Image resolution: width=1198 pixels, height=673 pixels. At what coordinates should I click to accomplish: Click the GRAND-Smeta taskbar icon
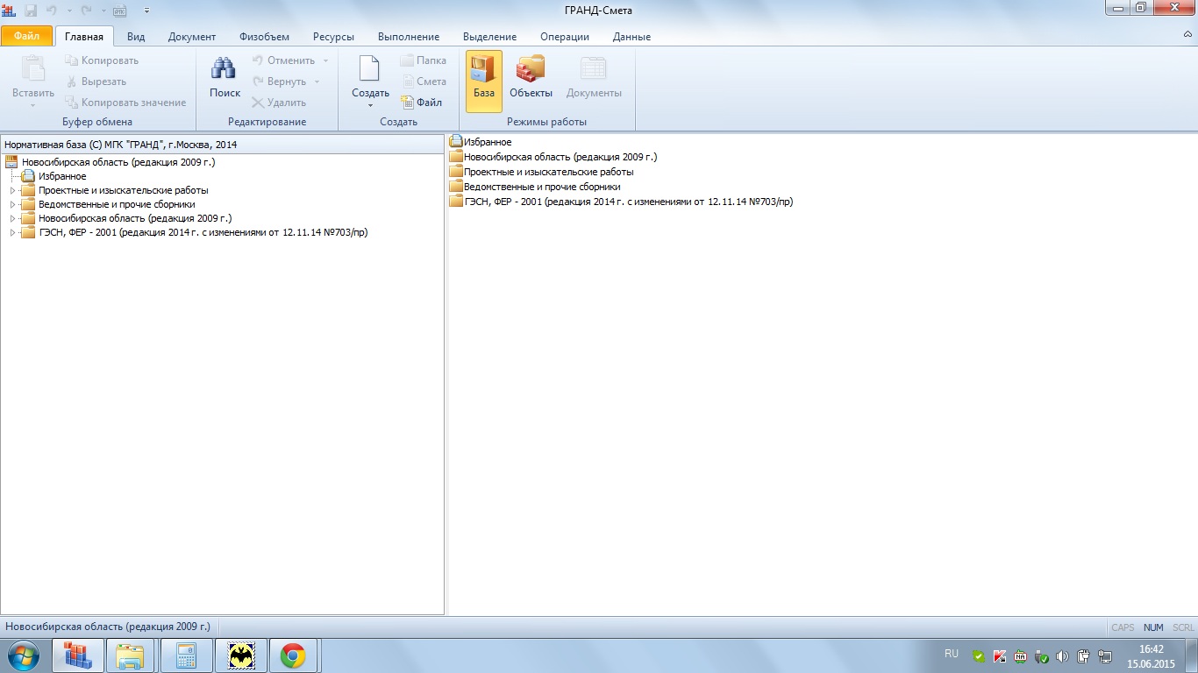pyautogui.click(x=78, y=655)
